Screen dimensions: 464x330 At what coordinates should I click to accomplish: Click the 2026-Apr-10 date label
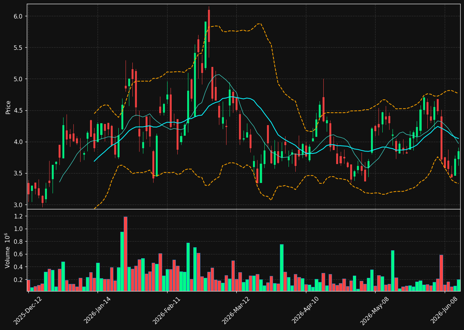(305, 311)
